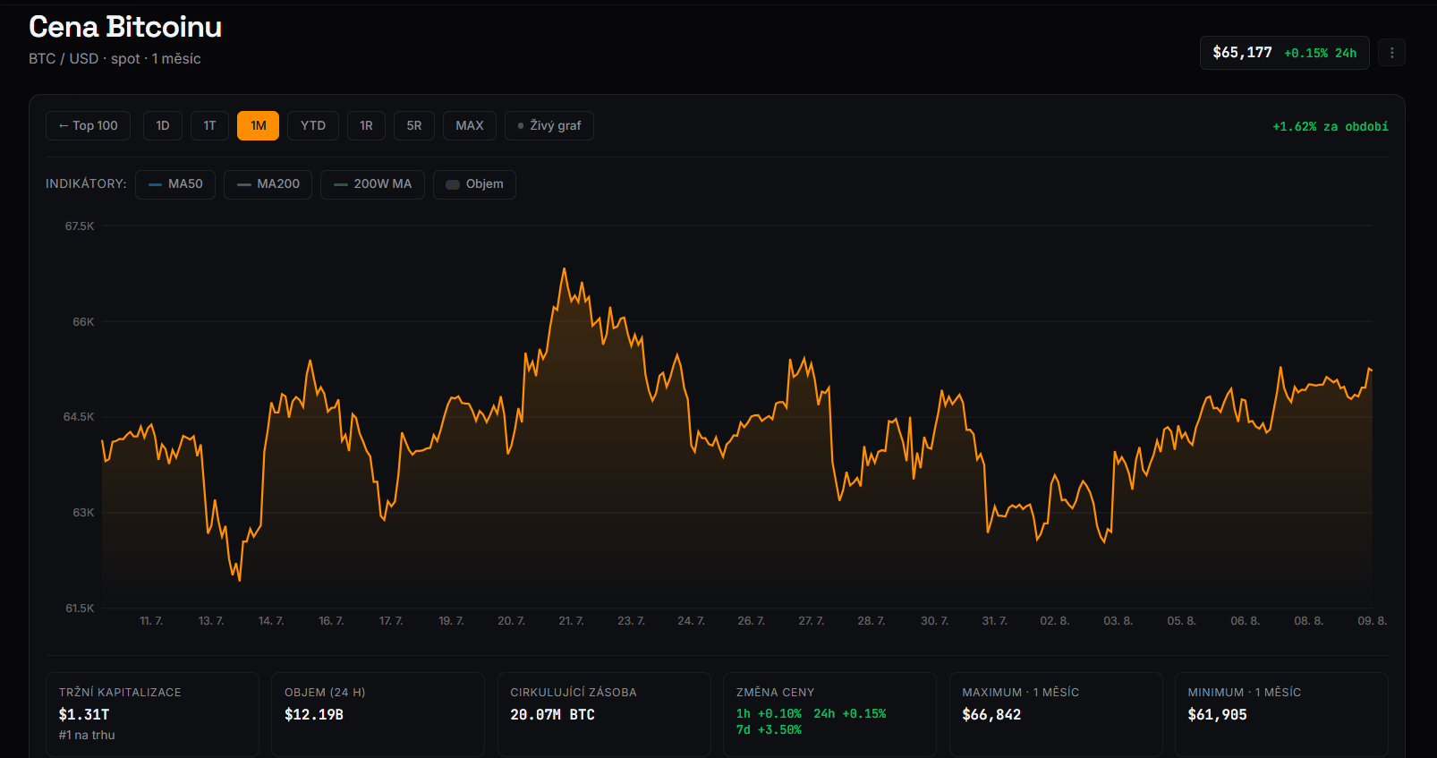This screenshot has width=1437, height=758.
Task: Click the 31. 7. x-axis date label
Action: 994,620
